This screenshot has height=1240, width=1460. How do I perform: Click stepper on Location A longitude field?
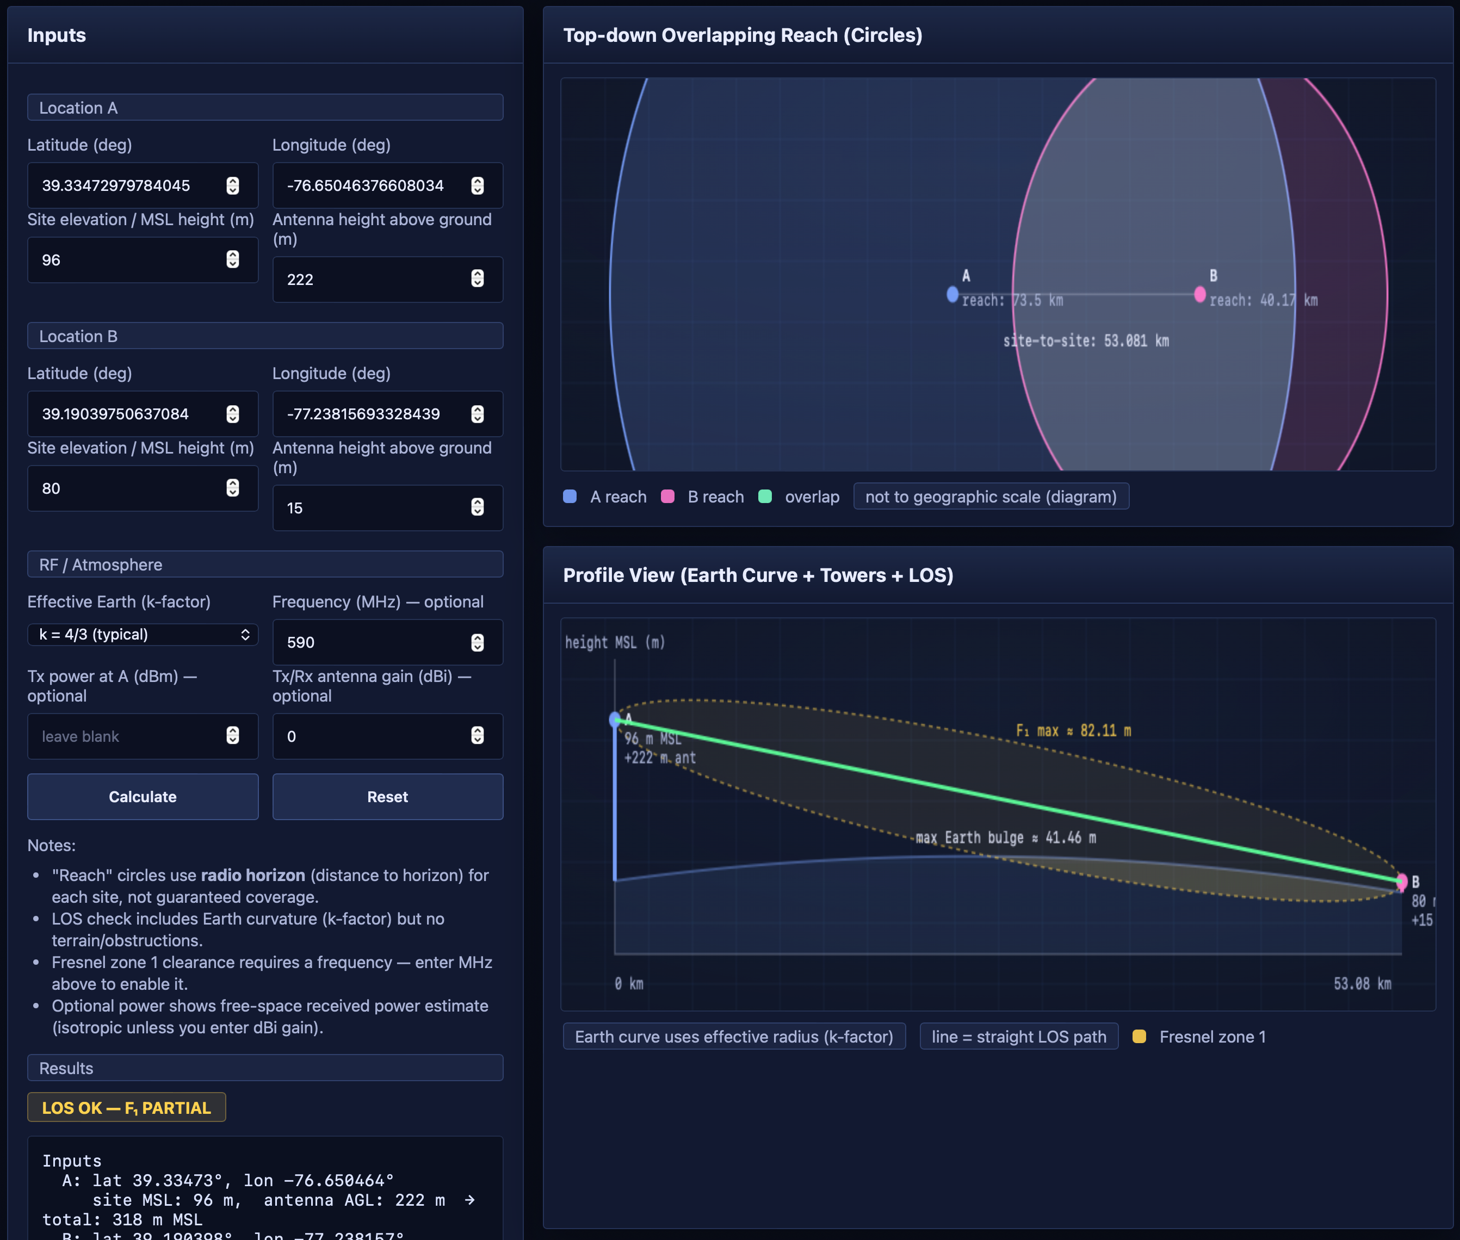(x=477, y=185)
